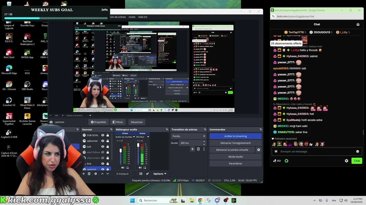Viewport: 366px width, 205px height.
Task: Move selected source up in the list
Action: (102, 174)
